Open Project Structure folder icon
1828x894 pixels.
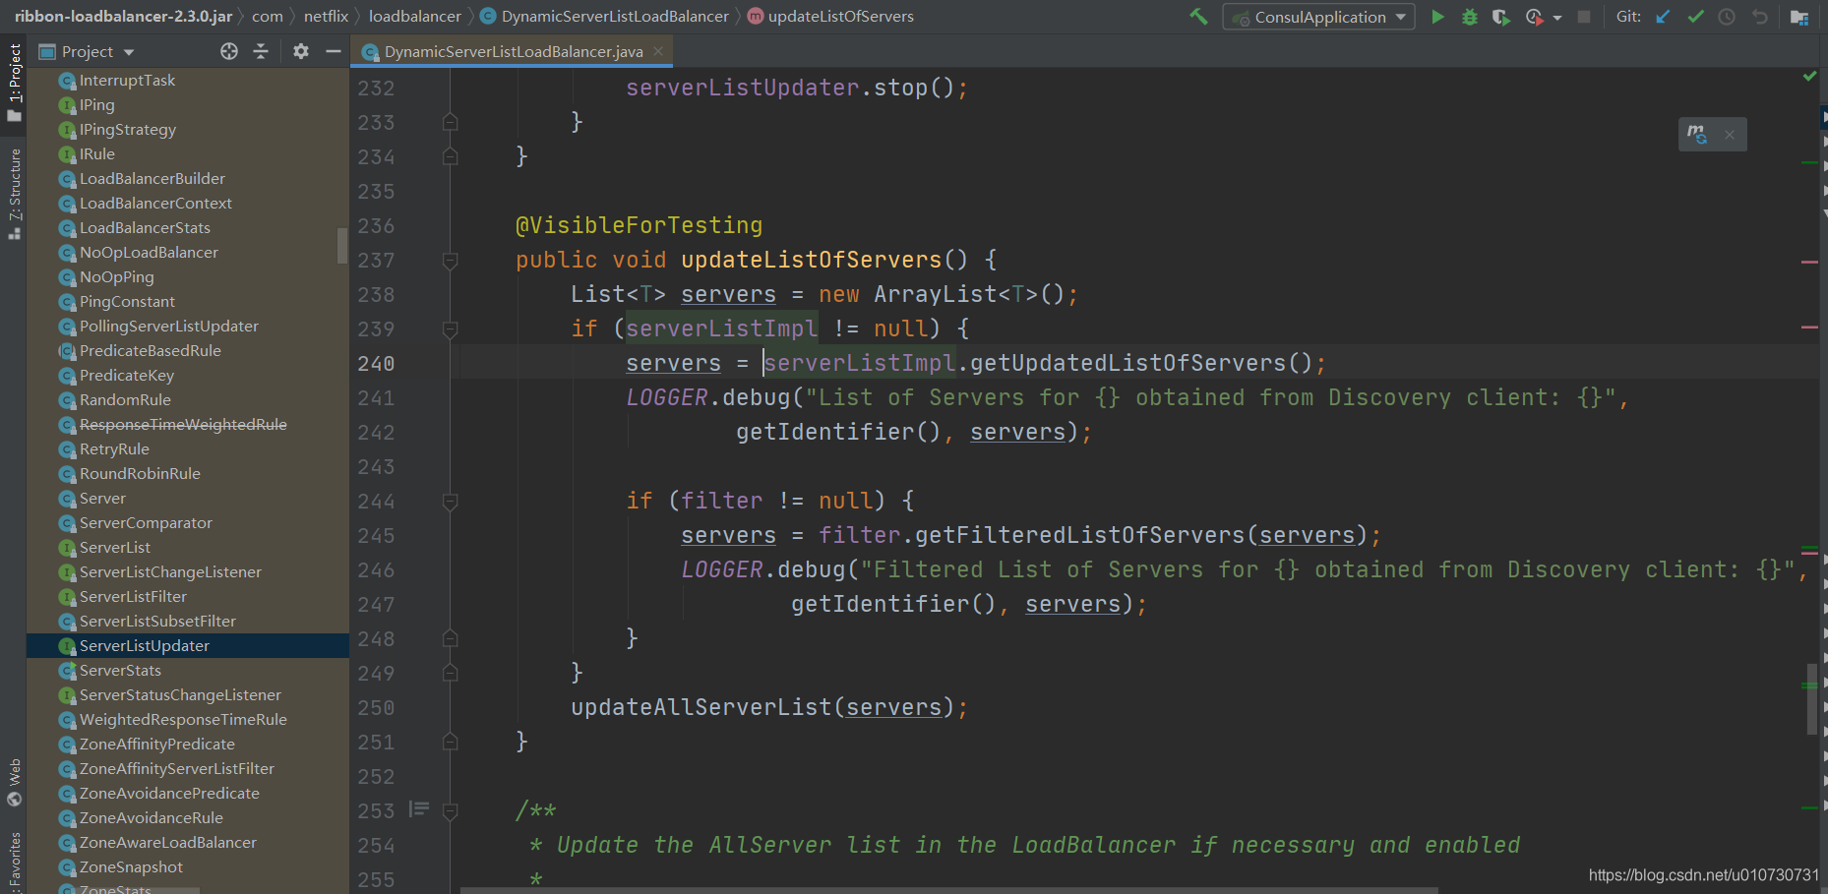1799,17
